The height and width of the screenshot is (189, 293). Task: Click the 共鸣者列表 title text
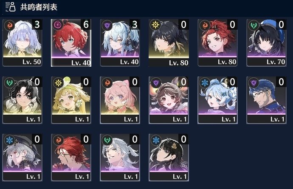(x=39, y=7)
